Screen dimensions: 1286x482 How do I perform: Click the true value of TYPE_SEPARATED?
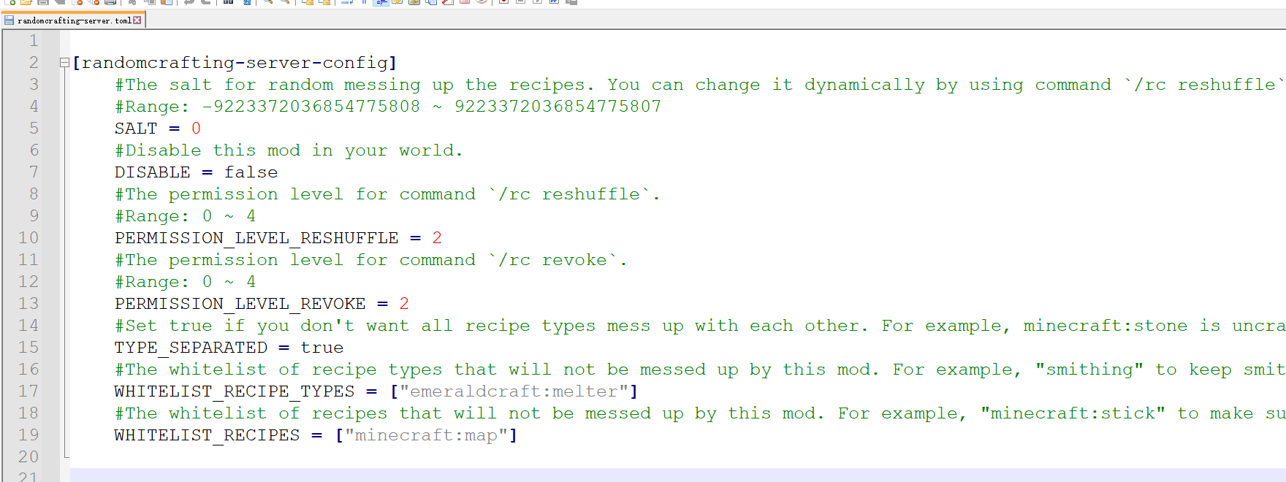click(x=321, y=348)
